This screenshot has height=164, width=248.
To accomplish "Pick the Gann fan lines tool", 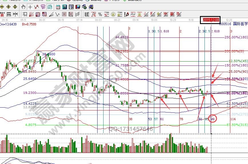I will (x=31, y=14).
